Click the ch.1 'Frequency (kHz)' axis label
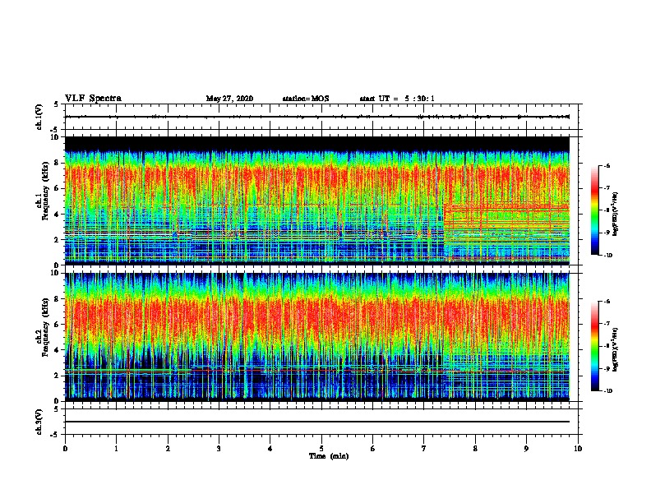Viewport: 651px width, 503px height. click(45, 191)
